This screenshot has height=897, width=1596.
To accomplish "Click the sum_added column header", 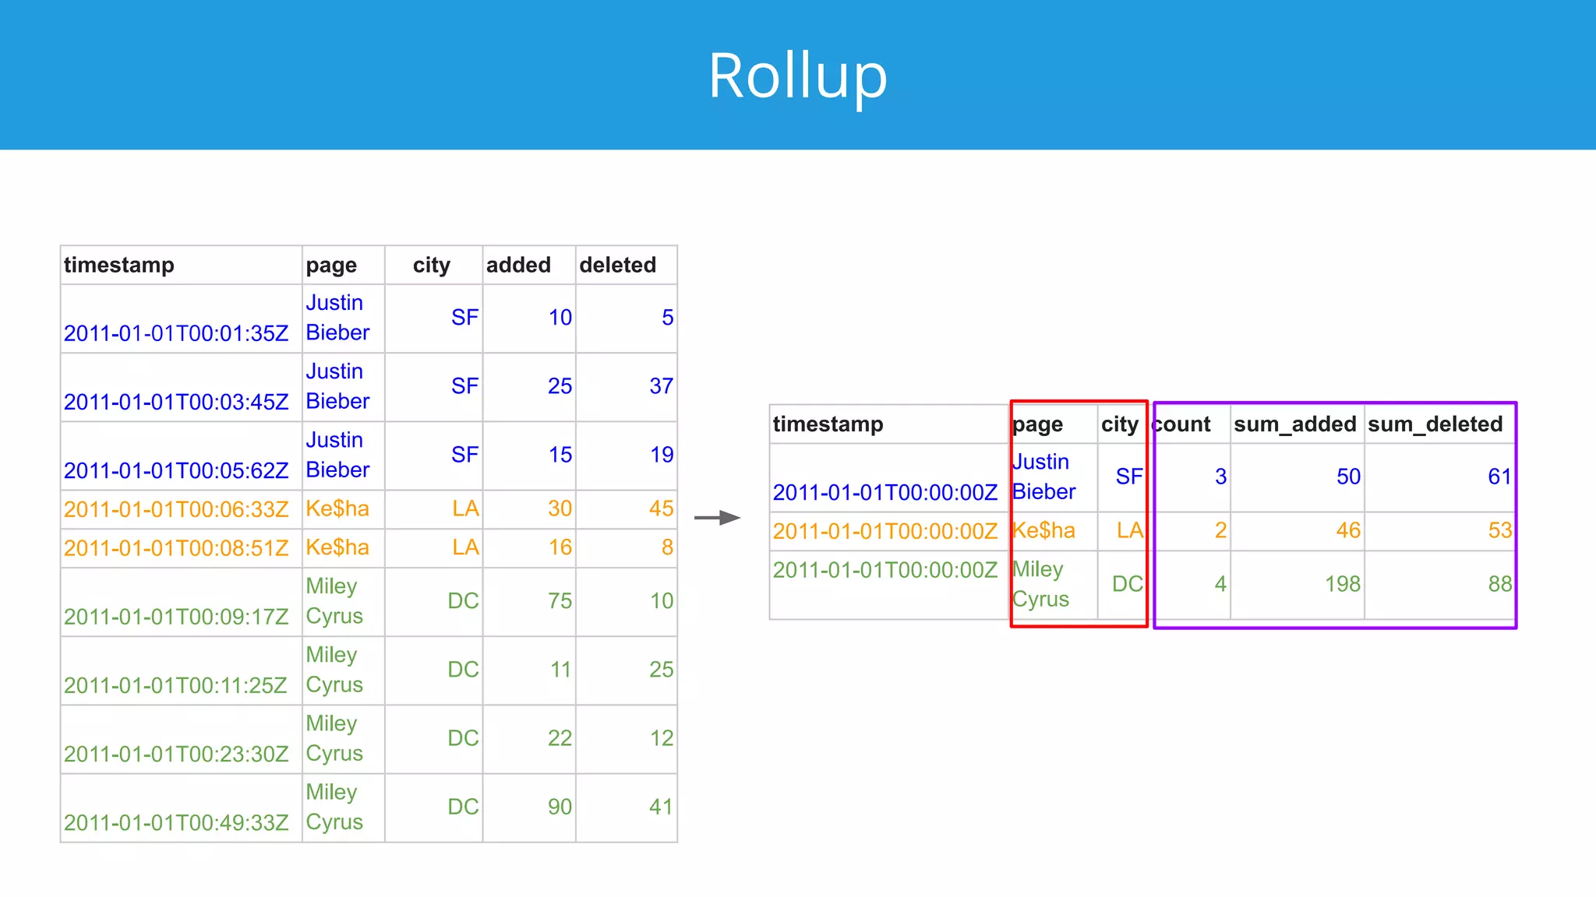I will click(x=1295, y=424).
